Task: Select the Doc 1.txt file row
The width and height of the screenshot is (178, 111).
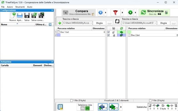Action: tap(81, 32)
